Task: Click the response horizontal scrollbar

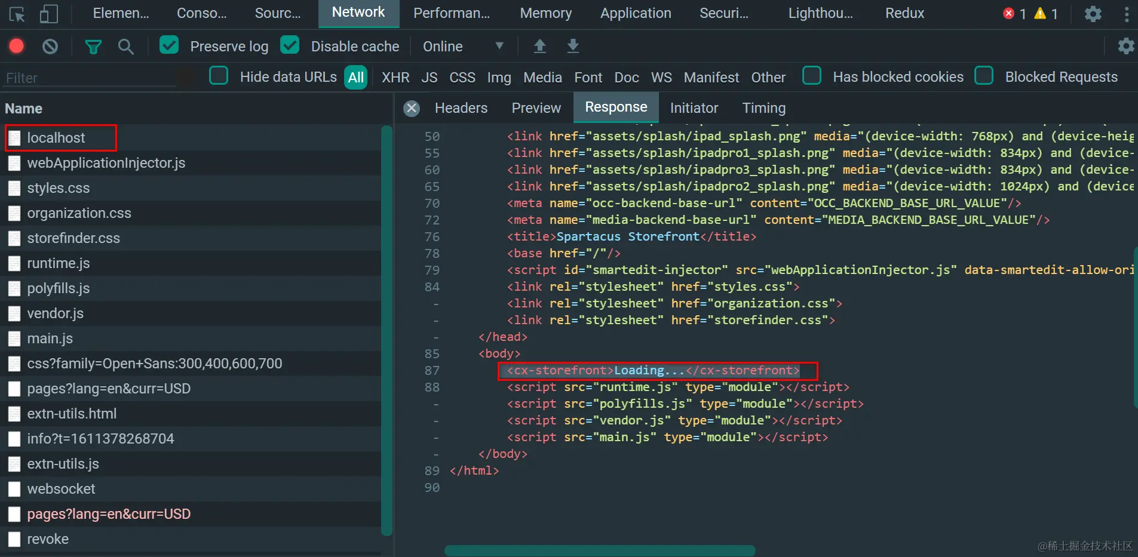Action: tap(600, 550)
